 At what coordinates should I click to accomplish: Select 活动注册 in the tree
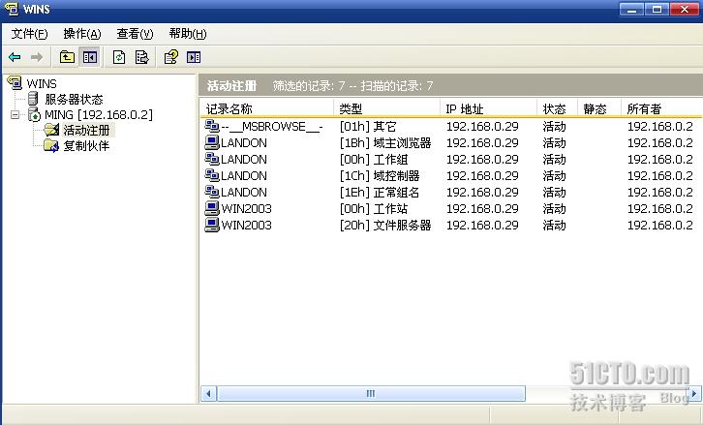pyautogui.click(x=86, y=130)
